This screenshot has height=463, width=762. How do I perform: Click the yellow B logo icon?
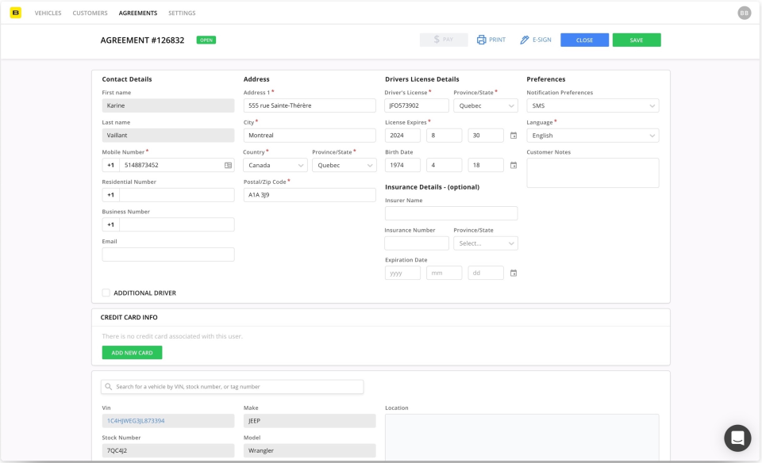pyautogui.click(x=16, y=13)
